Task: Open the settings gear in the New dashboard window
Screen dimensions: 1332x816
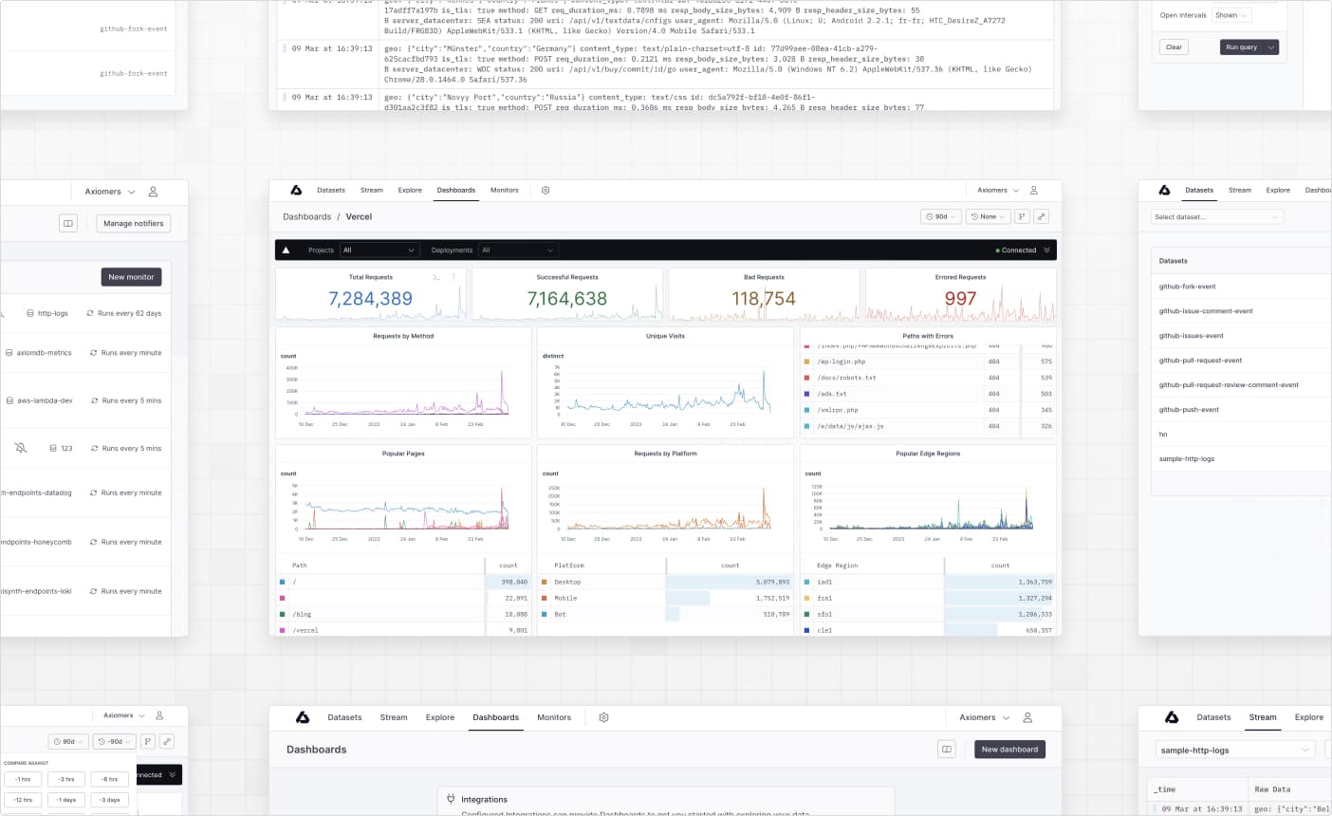Action: (603, 717)
